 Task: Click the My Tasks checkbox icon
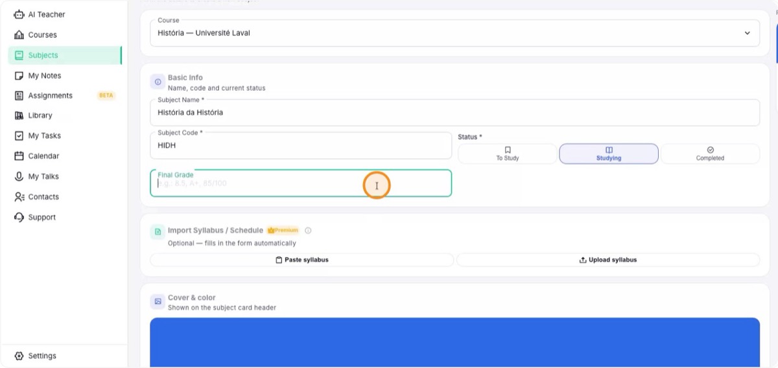point(19,136)
